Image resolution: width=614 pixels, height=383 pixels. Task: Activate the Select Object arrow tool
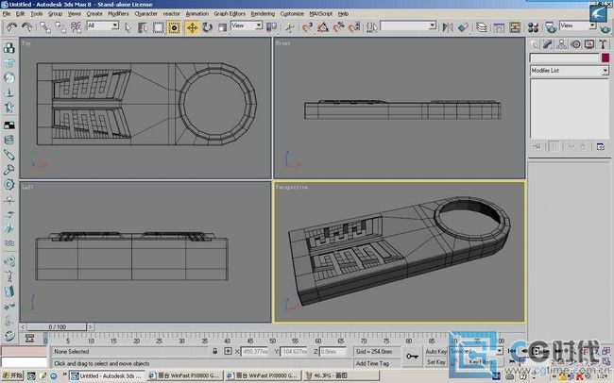click(128, 27)
